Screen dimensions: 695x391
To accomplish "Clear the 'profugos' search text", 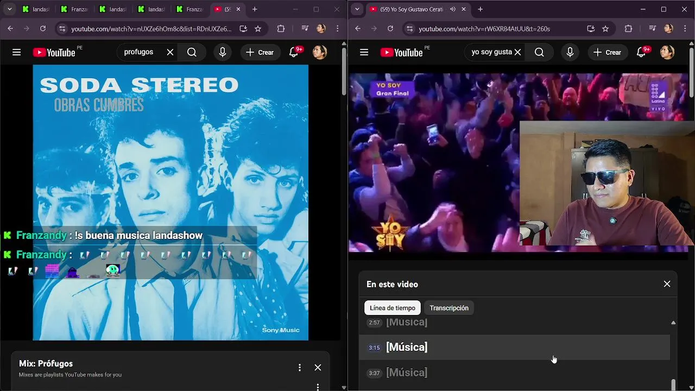I will [170, 52].
